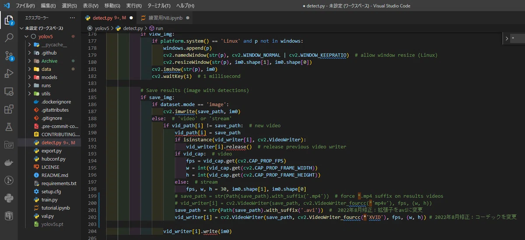
Task: Click Python icon on detect.py tab
Action: tap(88, 18)
